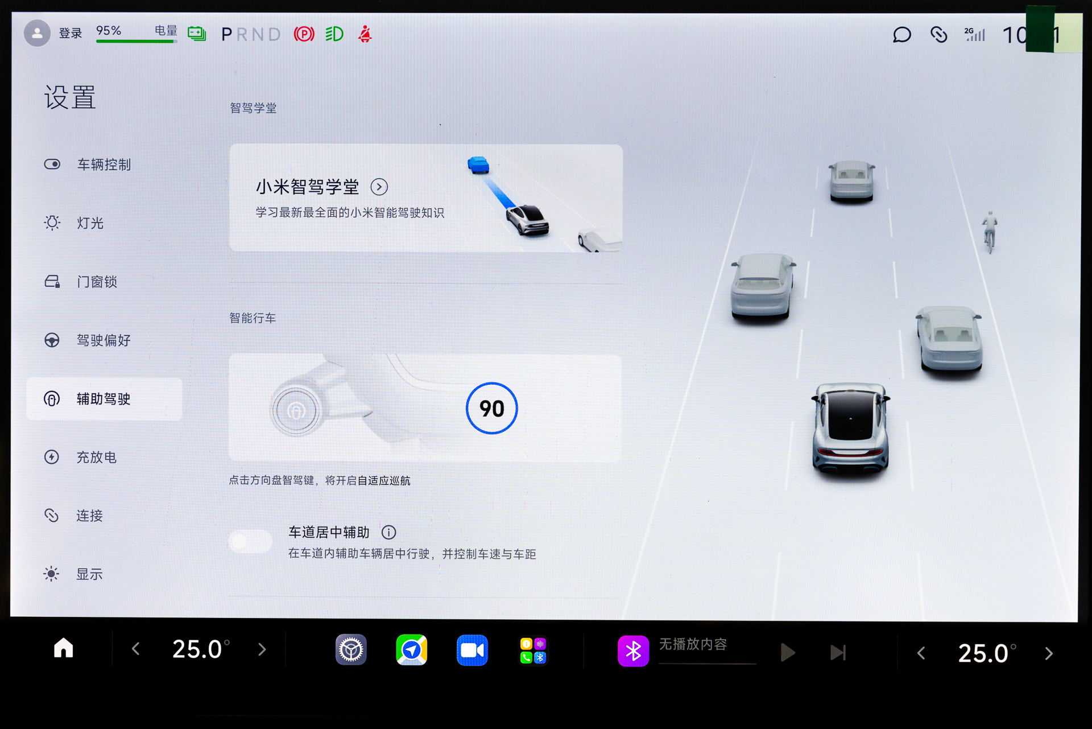Screen dimensions: 1092x729
Task: Increase left temperature with right arrow
Action: pyautogui.click(x=262, y=649)
